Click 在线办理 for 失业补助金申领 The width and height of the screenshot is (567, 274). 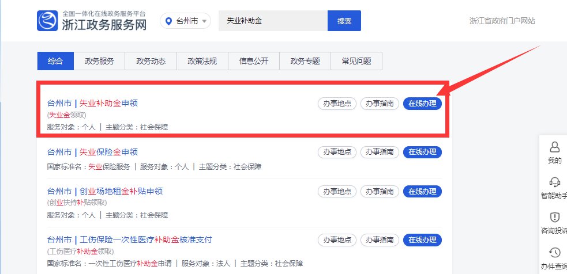point(422,104)
